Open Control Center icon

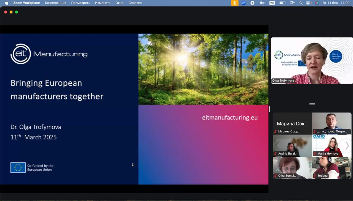[x=308, y=3]
